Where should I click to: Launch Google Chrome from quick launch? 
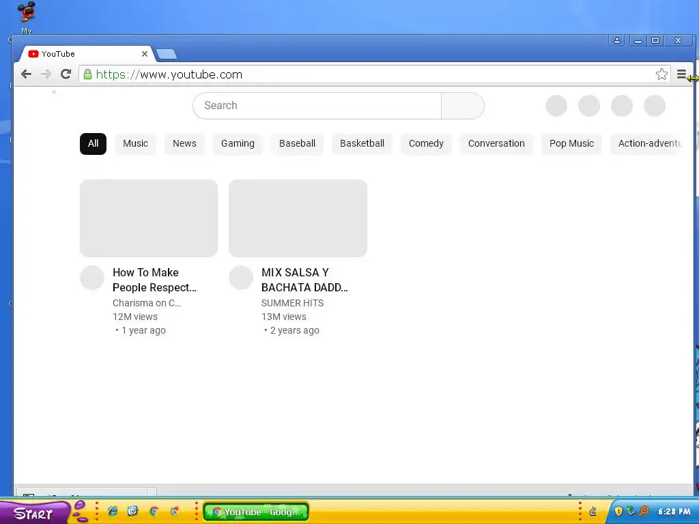click(x=154, y=511)
